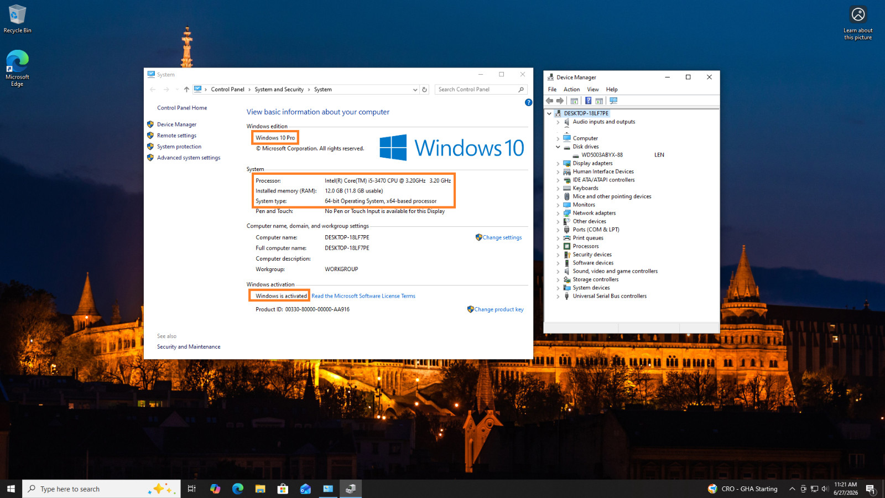Expand the Network adapters node
Image resolution: width=885 pixels, height=498 pixels.
point(558,213)
